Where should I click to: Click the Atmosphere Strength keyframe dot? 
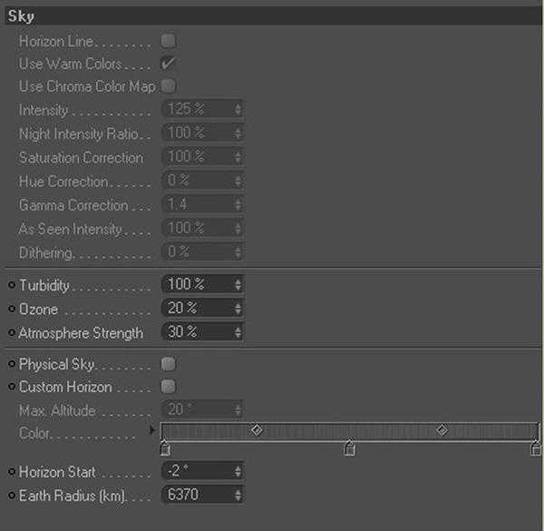[11, 333]
